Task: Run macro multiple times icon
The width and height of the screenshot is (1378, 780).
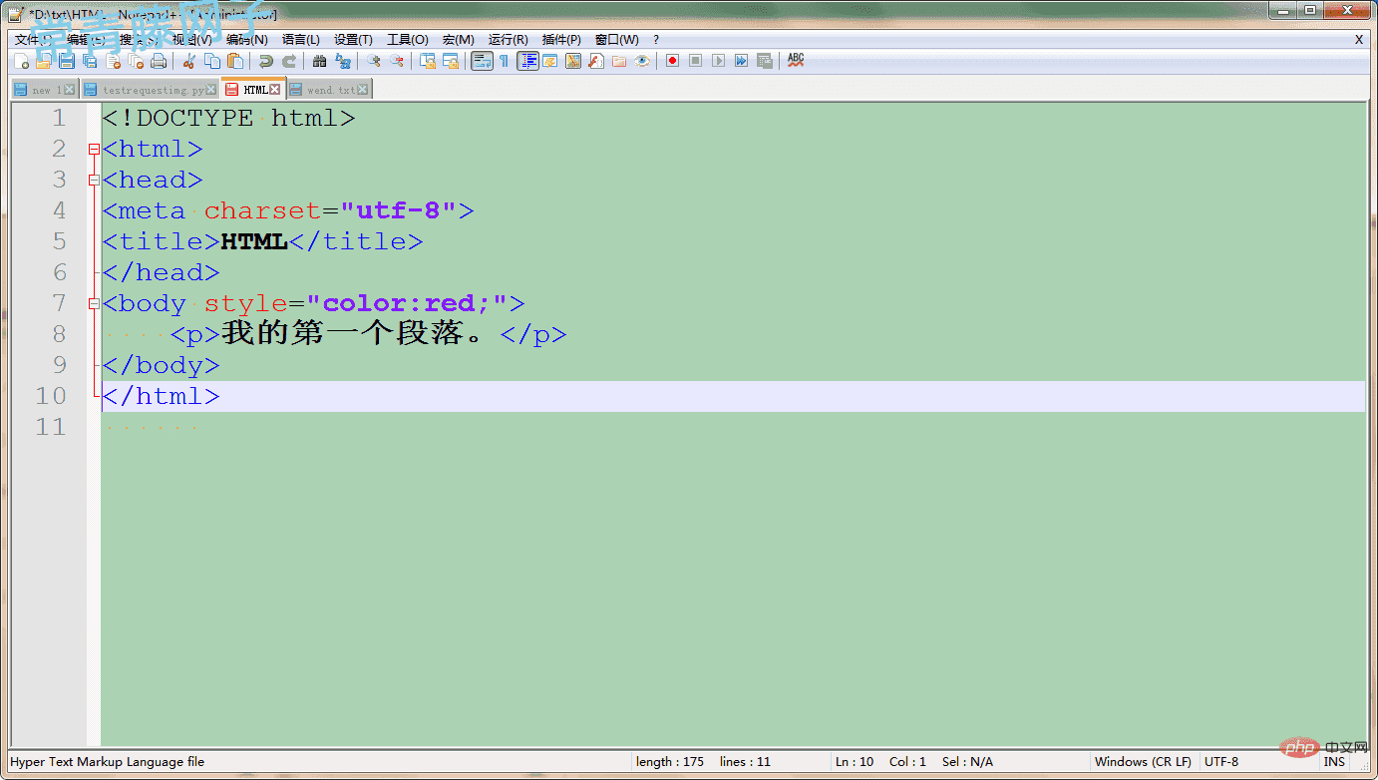Action: pyautogui.click(x=741, y=61)
